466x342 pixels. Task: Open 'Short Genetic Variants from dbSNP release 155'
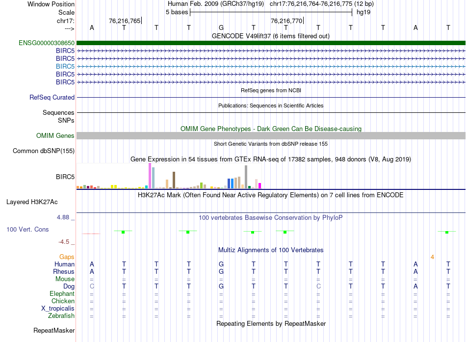point(271,144)
